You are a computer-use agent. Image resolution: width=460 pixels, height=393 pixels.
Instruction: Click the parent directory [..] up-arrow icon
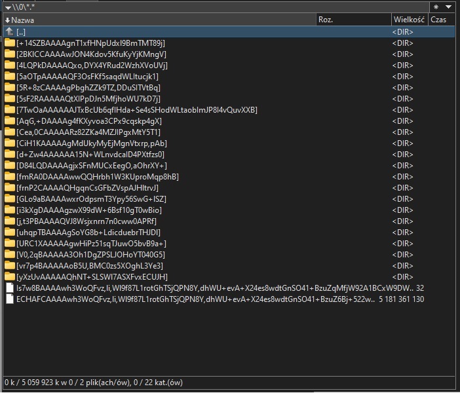pyautogui.click(x=9, y=31)
